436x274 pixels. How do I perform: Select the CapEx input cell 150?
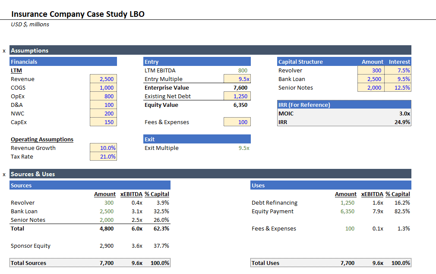104,122
